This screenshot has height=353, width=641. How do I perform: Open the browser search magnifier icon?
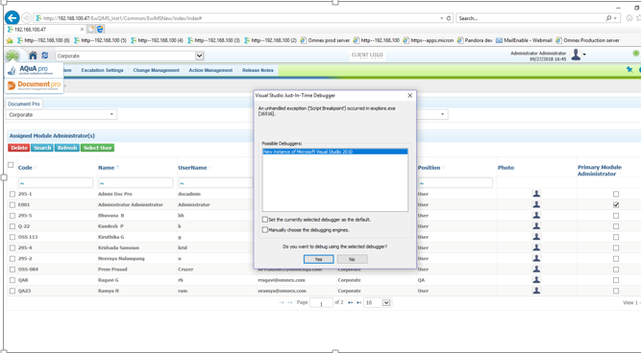pyautogui.click(x=608, y=18)
